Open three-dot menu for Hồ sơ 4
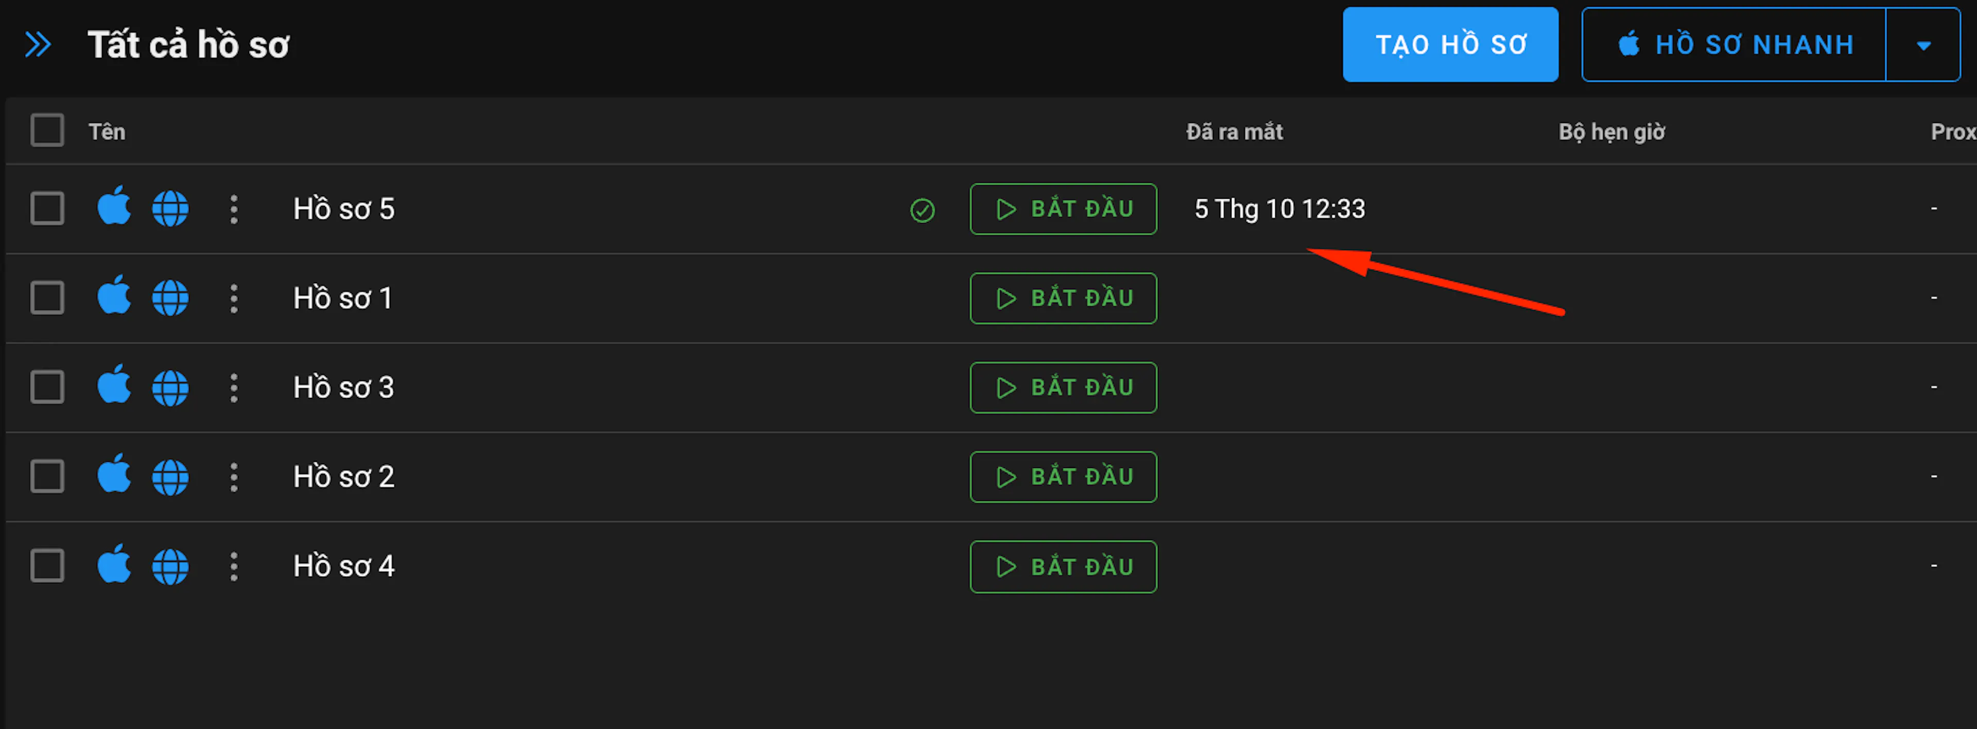The image size is (1977, 729). coord(234,566)
